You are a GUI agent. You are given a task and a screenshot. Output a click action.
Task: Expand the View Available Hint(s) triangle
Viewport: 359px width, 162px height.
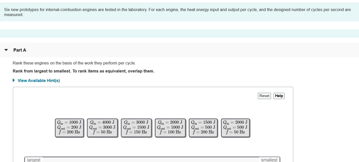(x=14, y=80)
